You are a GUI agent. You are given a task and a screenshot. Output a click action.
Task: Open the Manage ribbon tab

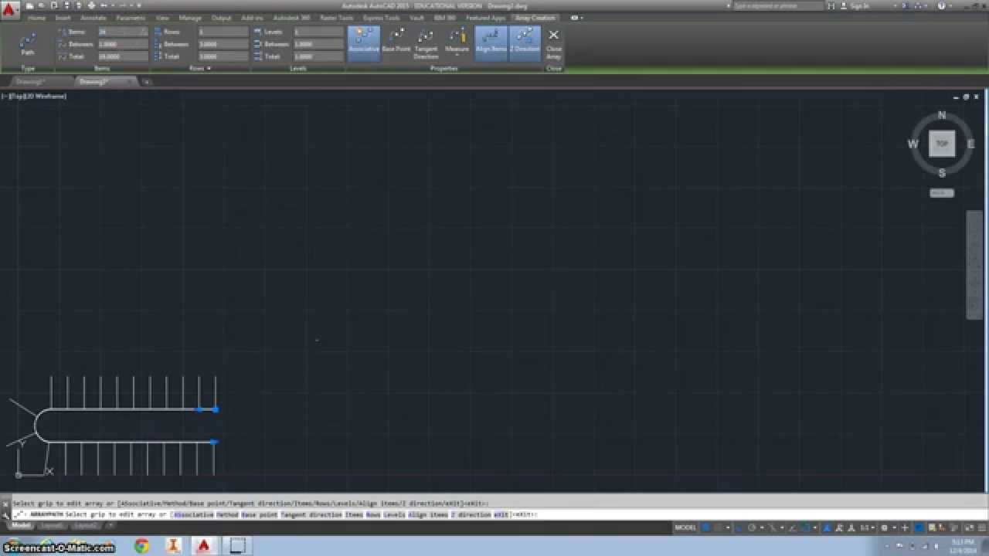tap(189, 18)
